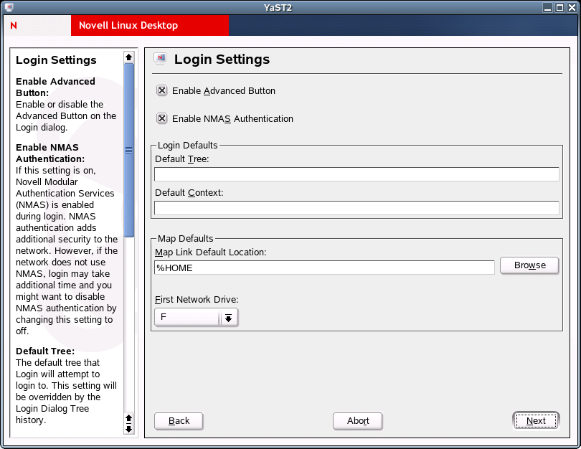
Task: Open the YaST2 window menu icon
Action: [9, 7]
